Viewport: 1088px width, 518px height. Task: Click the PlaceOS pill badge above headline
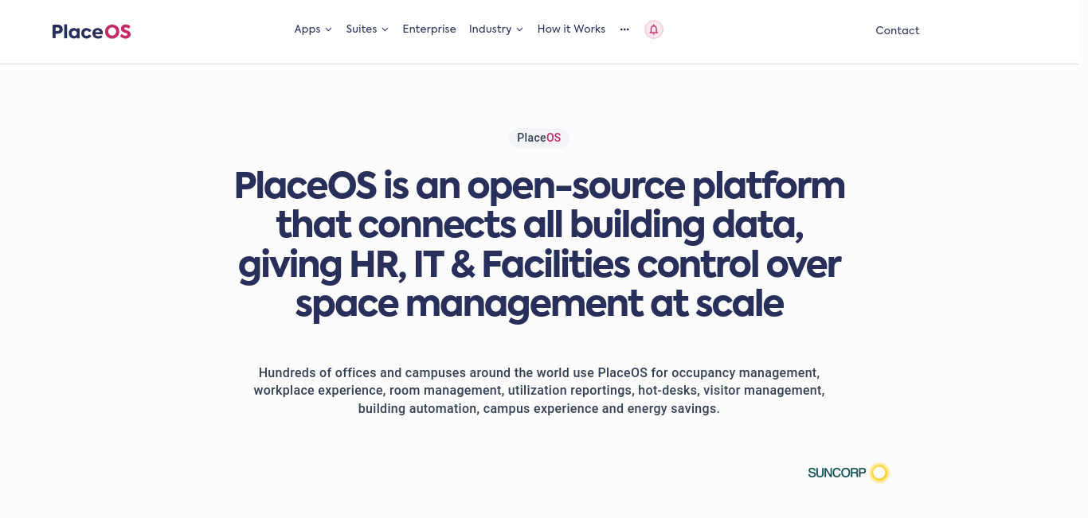click(539, 138)
